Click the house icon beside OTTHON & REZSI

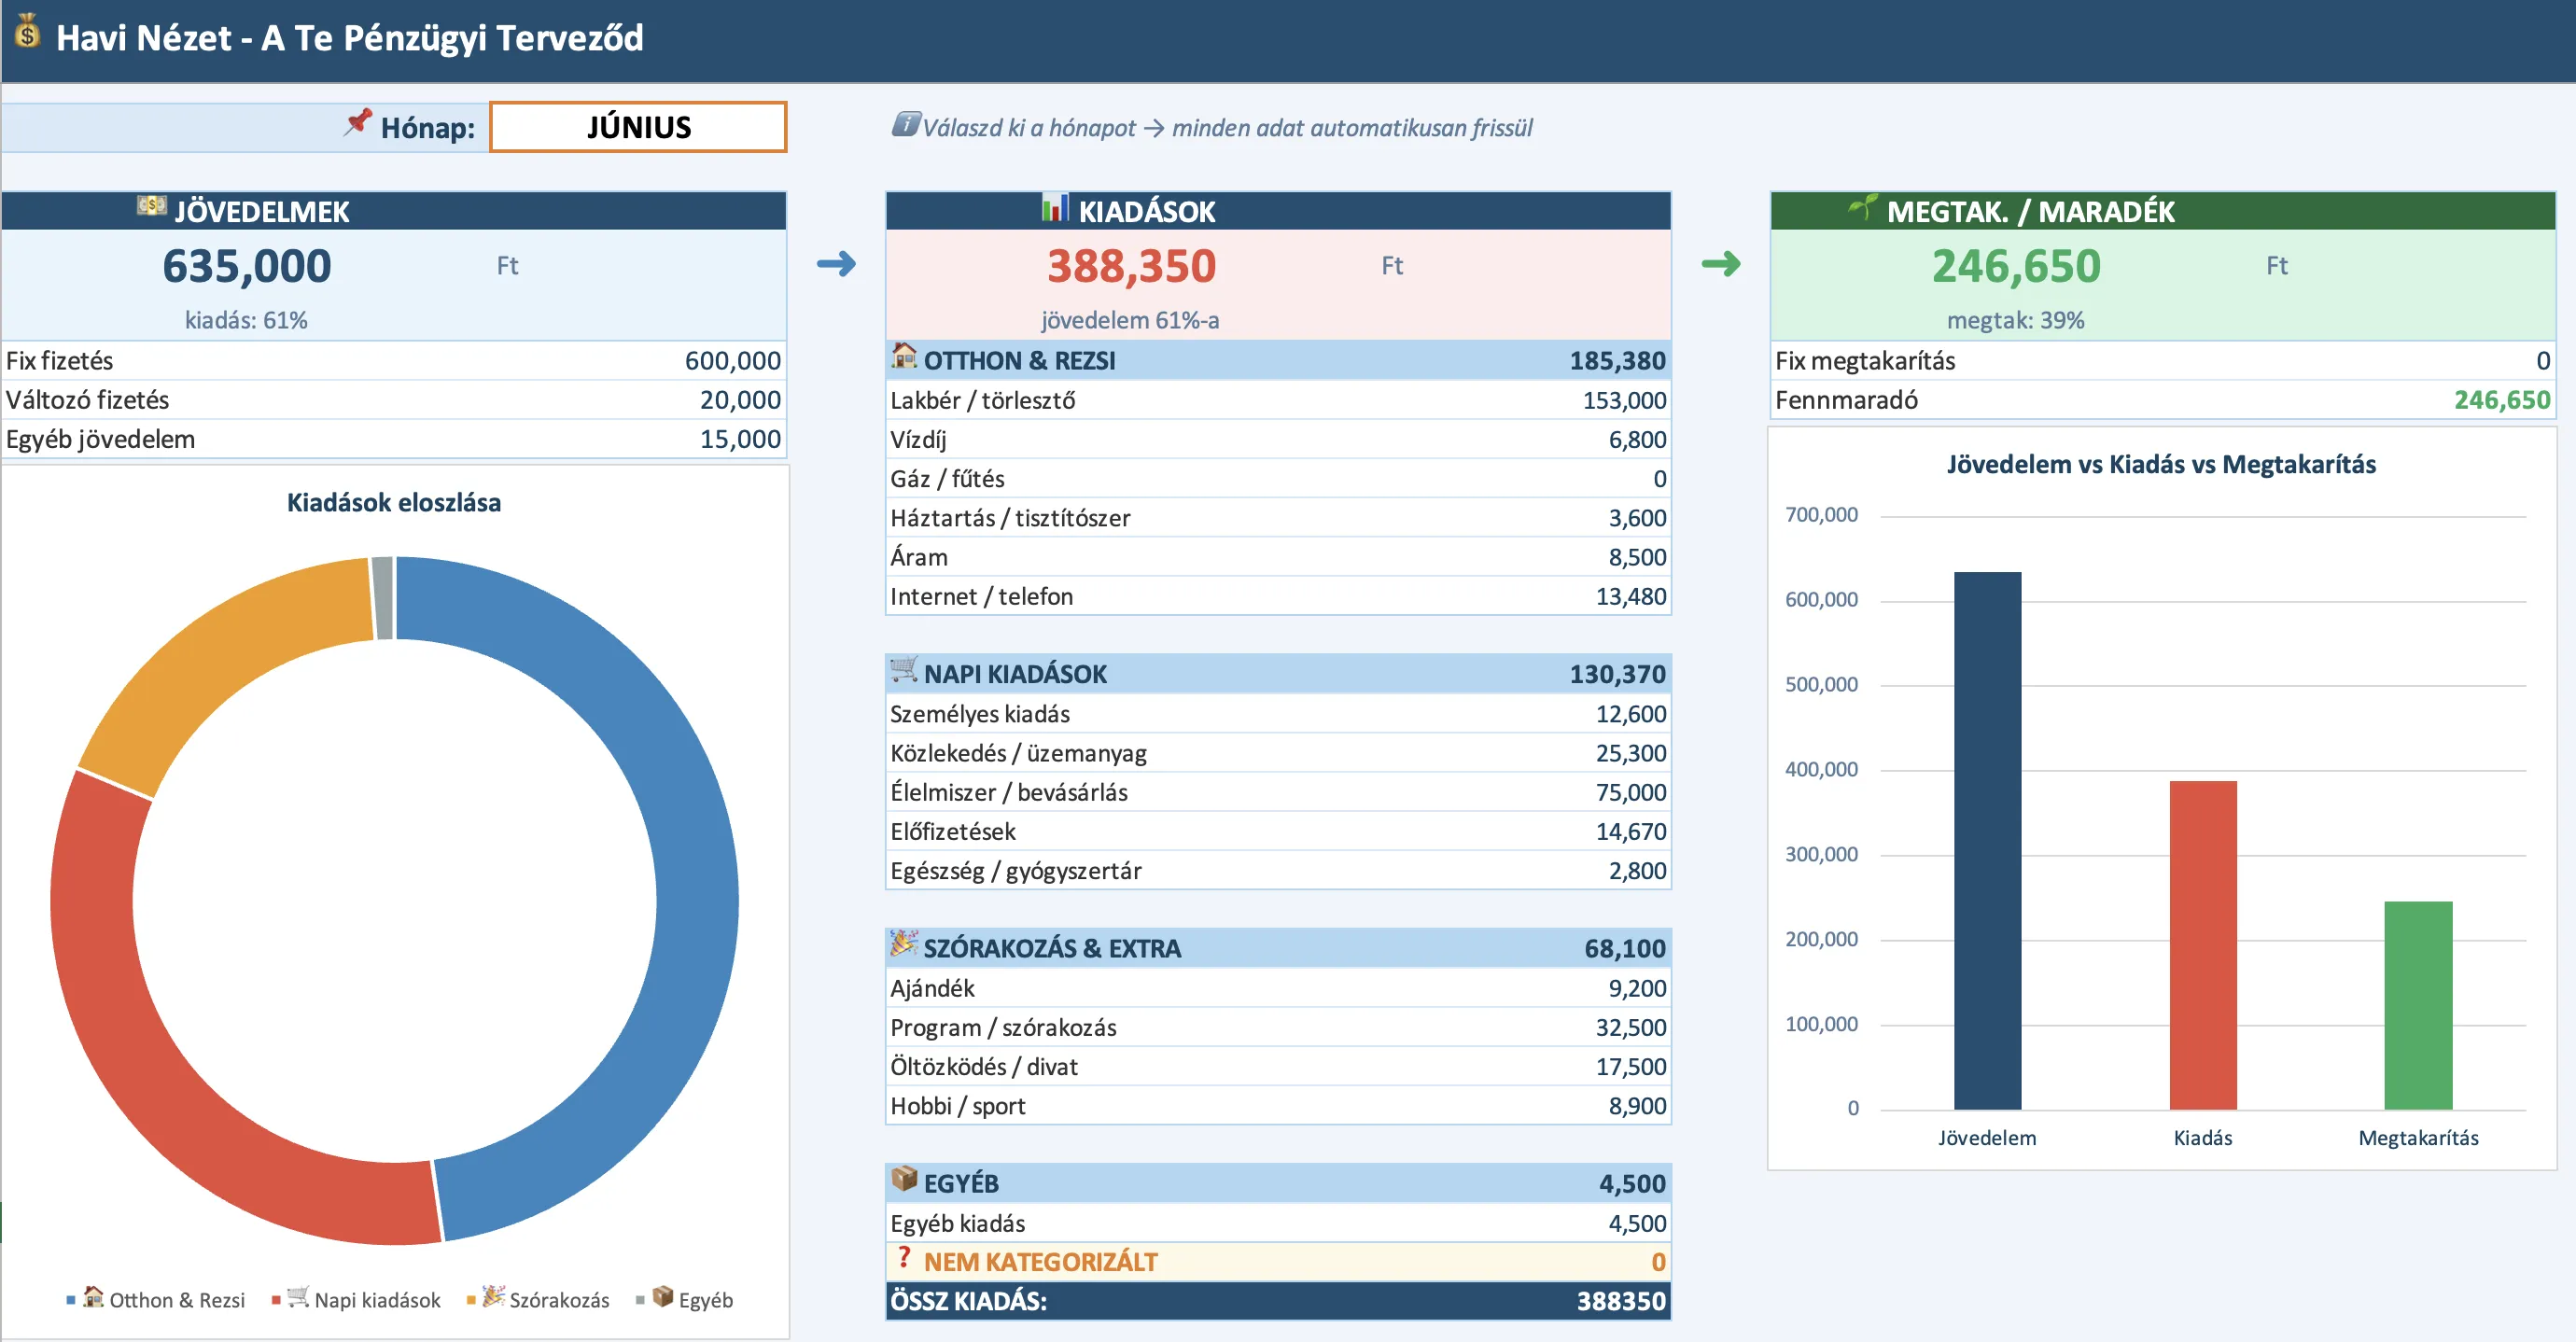[904, 356]
